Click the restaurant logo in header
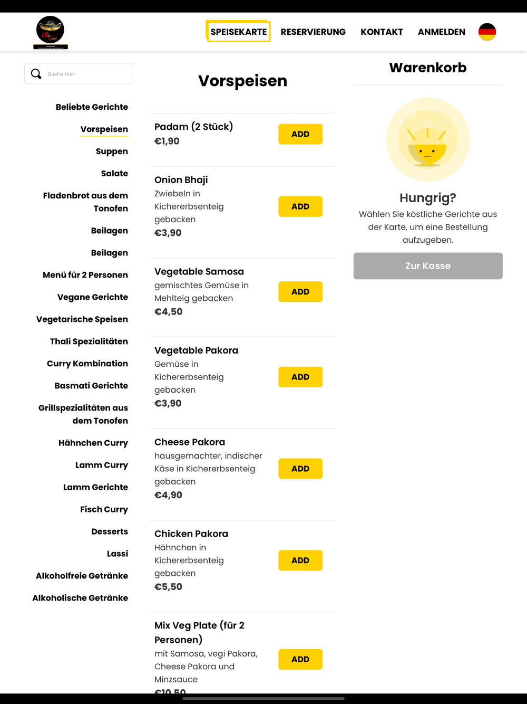This screenshot has height=704, width=527. (50, 32)
